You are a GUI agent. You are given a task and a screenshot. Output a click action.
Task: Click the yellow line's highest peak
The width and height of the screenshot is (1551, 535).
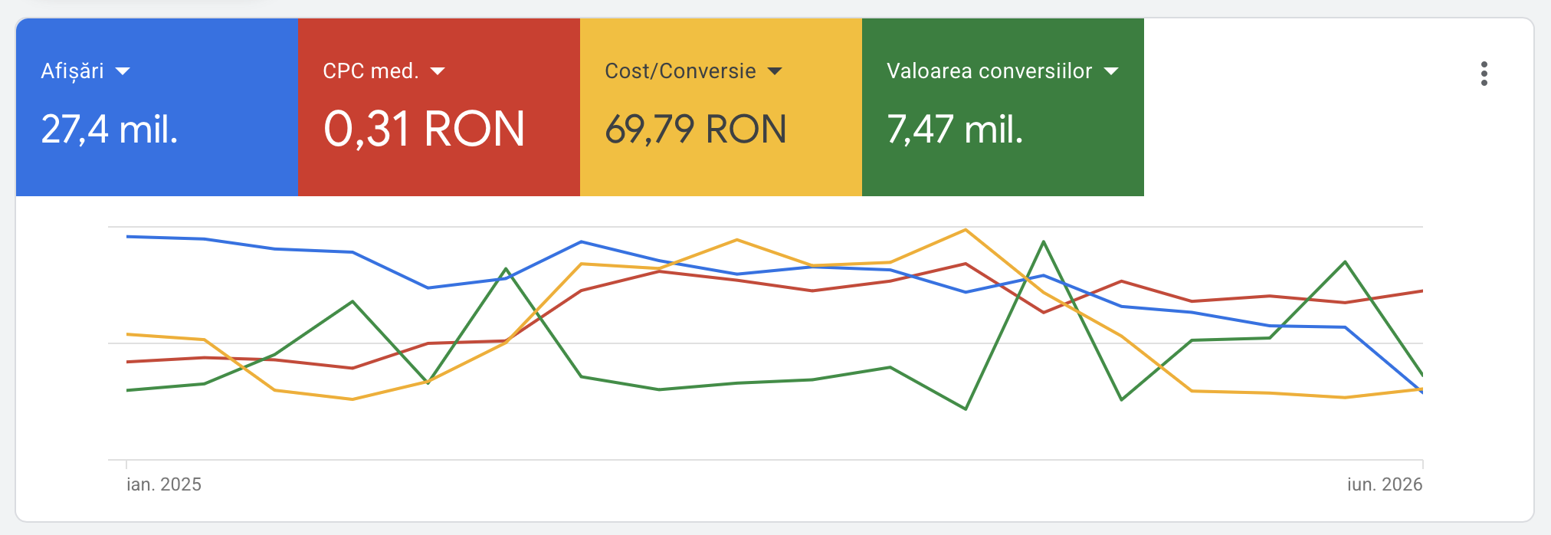tap(966, 230)
